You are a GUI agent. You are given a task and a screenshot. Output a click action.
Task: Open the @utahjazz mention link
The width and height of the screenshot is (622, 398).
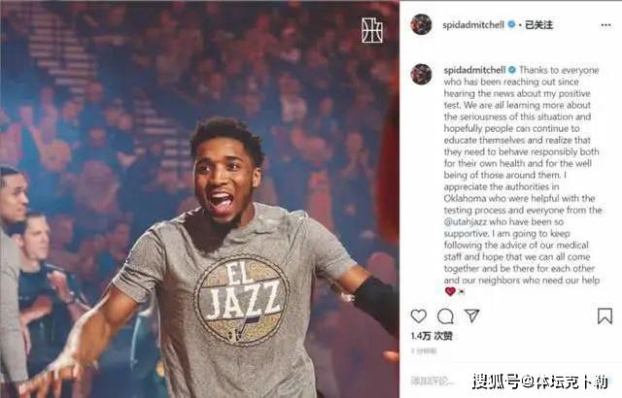click(466, 221)
